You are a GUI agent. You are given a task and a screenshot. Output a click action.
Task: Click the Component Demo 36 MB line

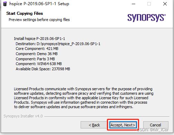tap(37, 54)
